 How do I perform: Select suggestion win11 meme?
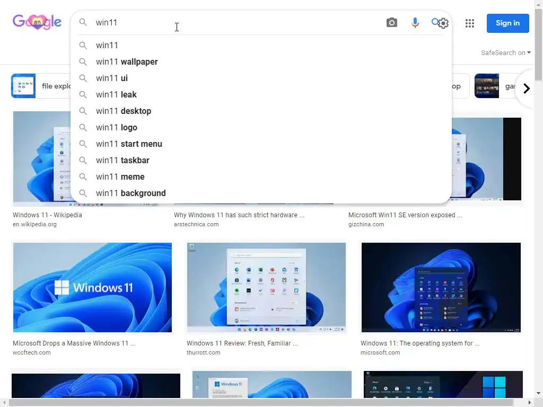pos(261,177)
